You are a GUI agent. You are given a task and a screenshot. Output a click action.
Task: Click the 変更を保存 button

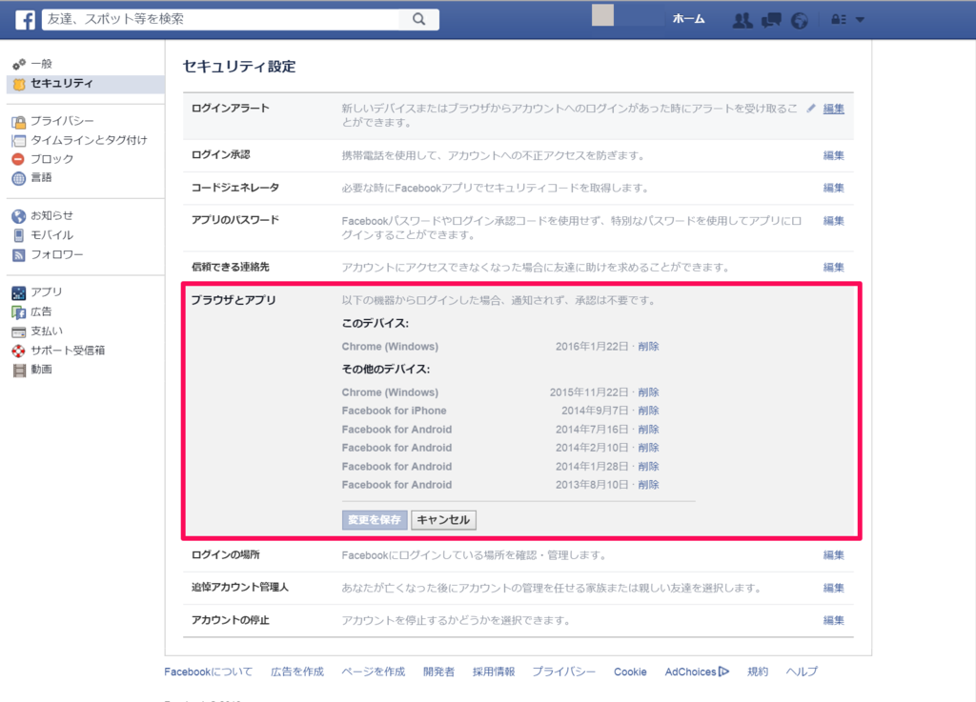(374, 520)
